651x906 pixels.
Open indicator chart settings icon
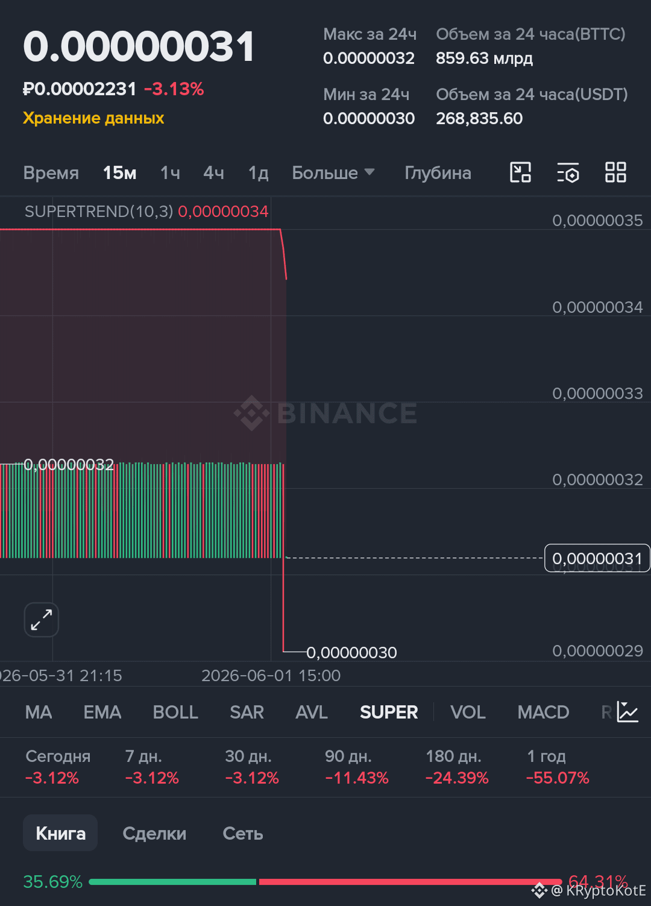click(627, 712)
